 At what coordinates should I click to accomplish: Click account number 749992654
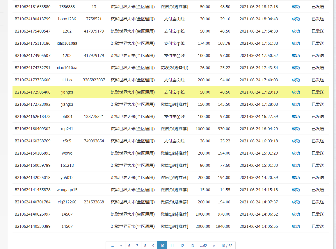[94, 141]
